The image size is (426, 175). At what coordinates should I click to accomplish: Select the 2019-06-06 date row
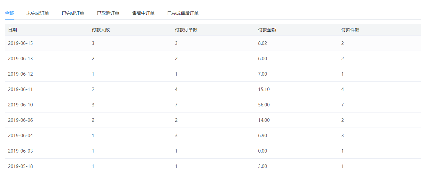pos(213,120)
